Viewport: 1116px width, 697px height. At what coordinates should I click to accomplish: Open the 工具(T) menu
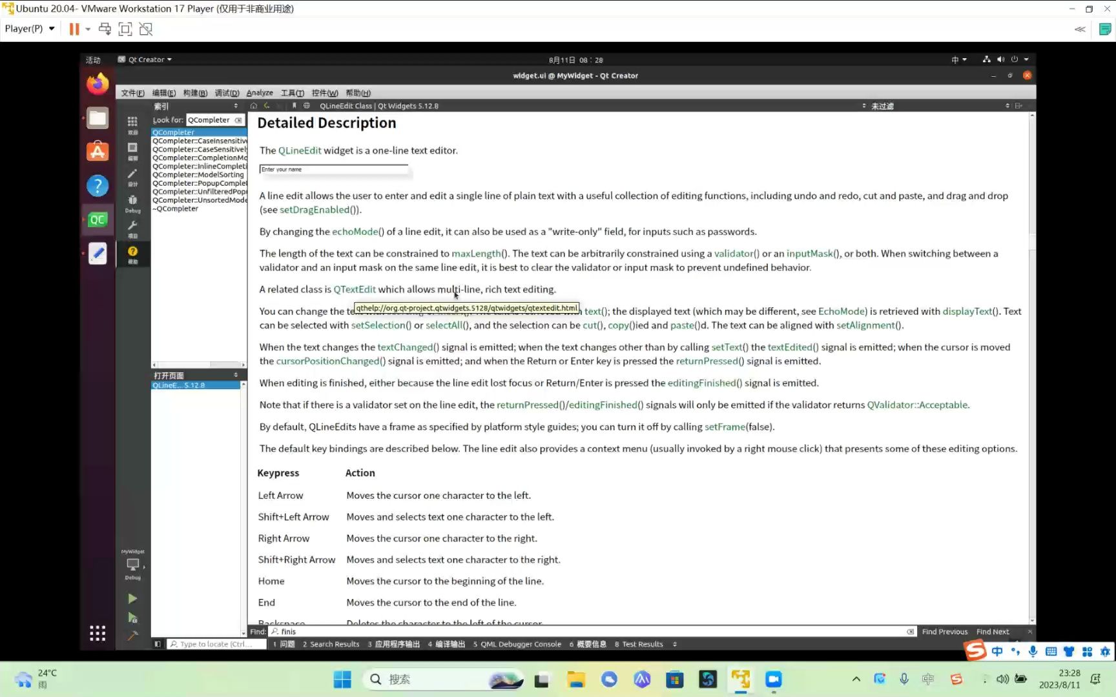coord(292,93)
